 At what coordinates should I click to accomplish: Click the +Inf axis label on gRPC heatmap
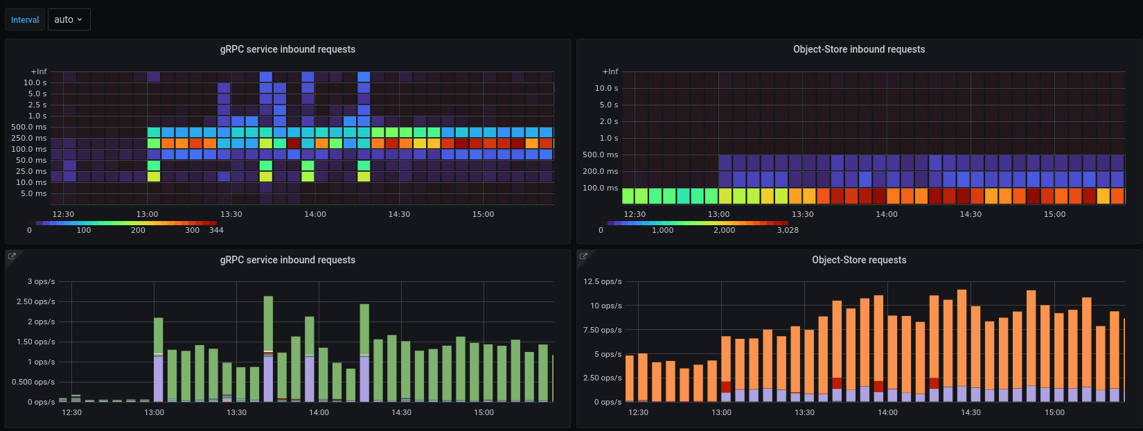[x=39, y=71]
